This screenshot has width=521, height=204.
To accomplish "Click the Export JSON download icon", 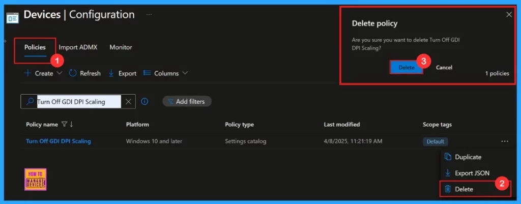I will [448, 173].
